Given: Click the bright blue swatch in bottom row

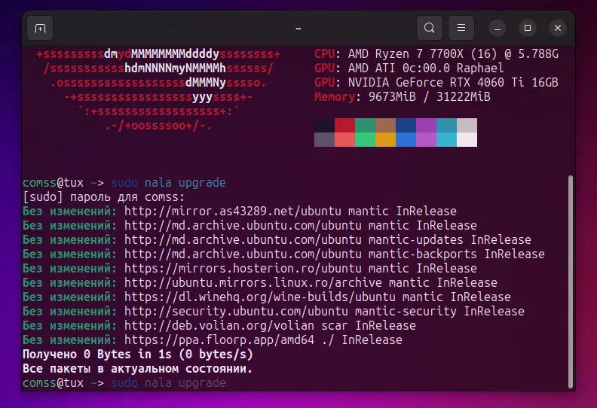Looking at the screenshot, I should 406,139.
